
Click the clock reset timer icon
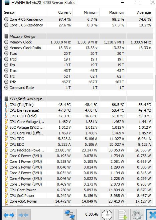point(107,215)
